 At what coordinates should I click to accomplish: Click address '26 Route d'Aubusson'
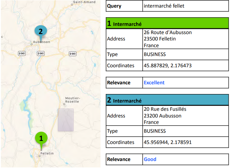pyautogui.click(x=168, y=32)
